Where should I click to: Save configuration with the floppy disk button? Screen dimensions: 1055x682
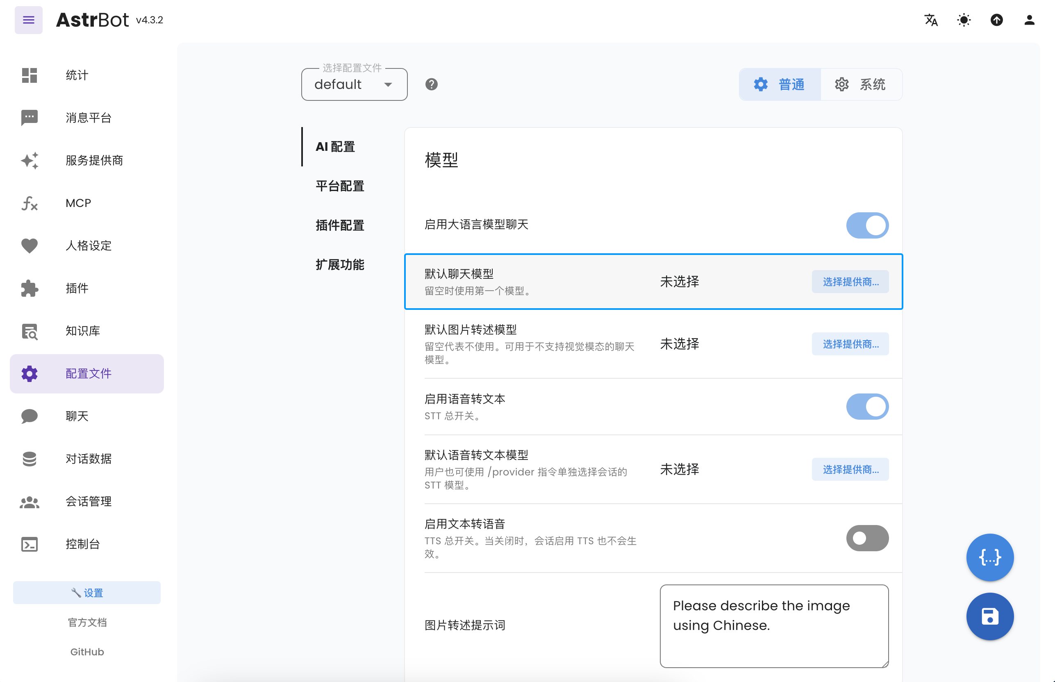point(990,616)
